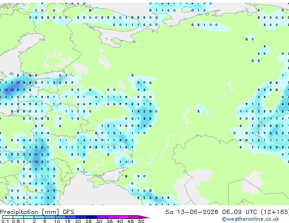This screenshot has width=289, height=223.
Task: Select the 35–40 mm legend swatch
Action: click(113, 217)
